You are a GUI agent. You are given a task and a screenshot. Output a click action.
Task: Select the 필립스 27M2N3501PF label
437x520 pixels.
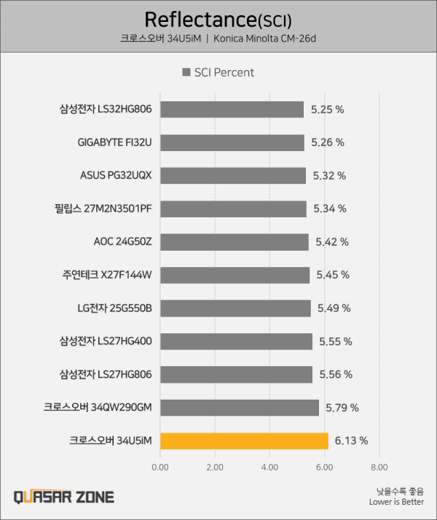tap(103, 209)
